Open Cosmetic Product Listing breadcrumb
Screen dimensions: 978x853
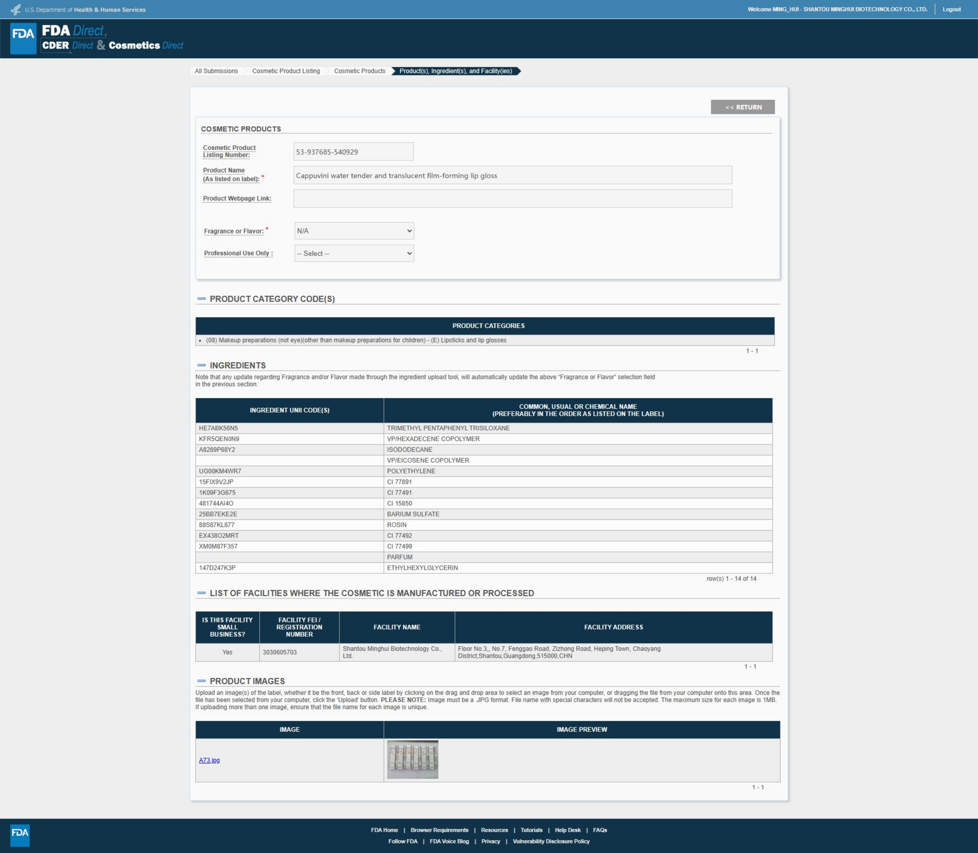coord(285,71)
